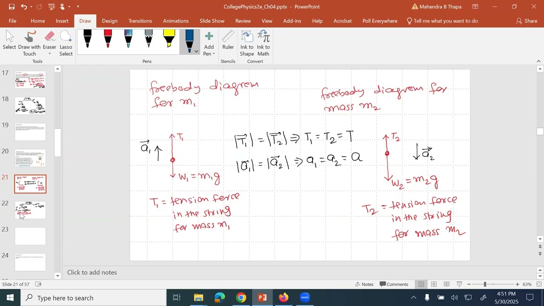Choose the Eraser tool

click(49, 40)
